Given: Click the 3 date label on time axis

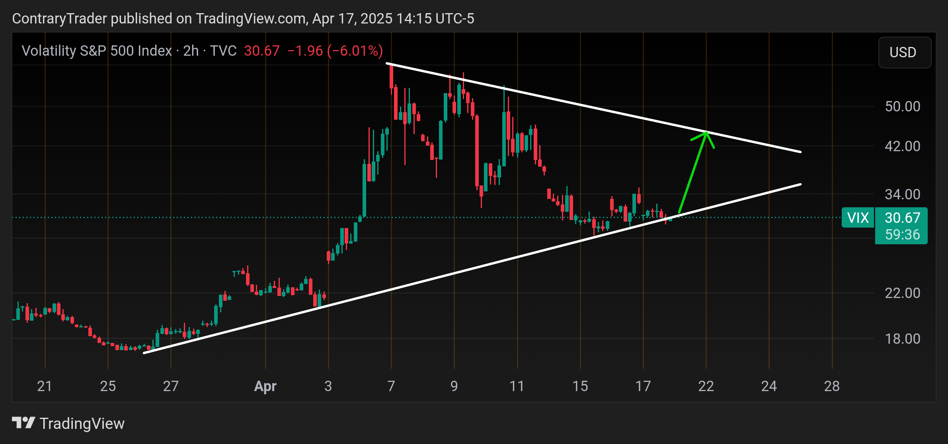Looking at the screenshot, I should [328, 386].
